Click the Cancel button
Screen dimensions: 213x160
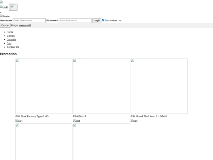(5, 25)
